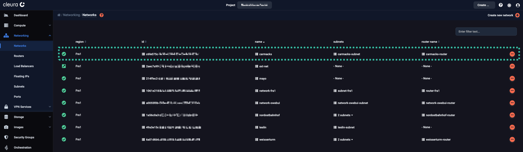This screenshot has height=152, width=523.
Task: Click the router-fra1 cell
Action: pos(430,91)
